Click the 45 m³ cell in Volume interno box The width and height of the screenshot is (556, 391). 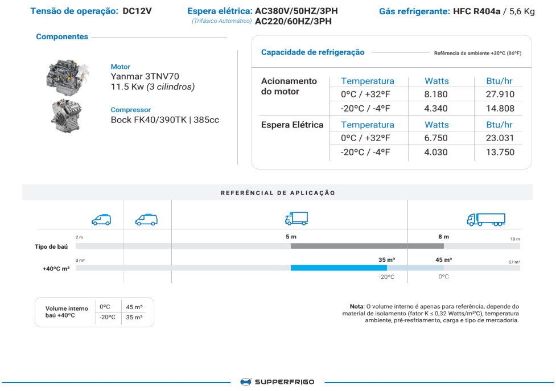coord(134,307)
